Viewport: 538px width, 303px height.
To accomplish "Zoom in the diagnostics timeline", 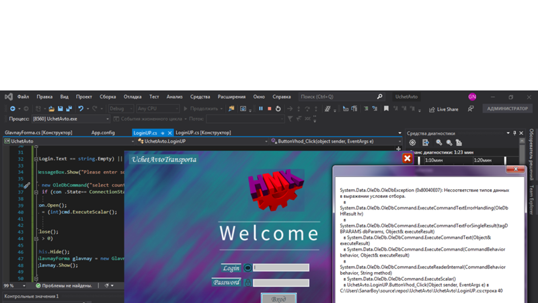I will tap(439, 143).
